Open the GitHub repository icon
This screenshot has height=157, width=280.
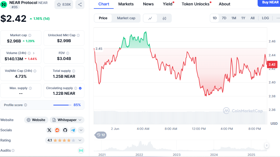click(x=65, y=130)
